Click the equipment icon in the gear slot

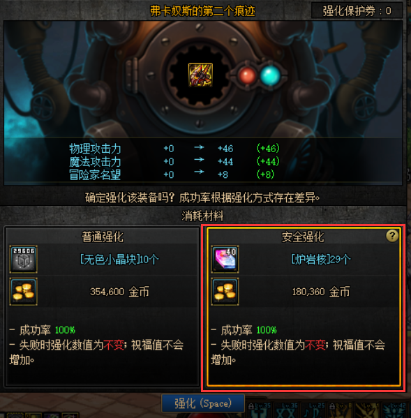[200, 75]
